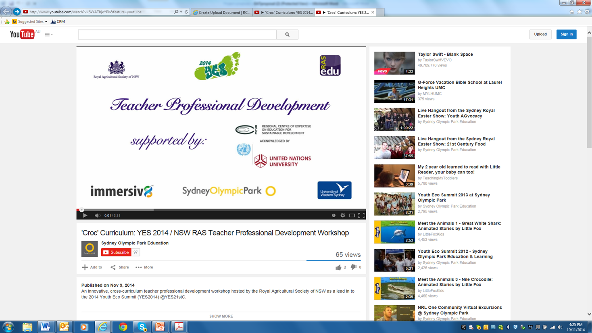Viewport: 592px width, 333px height.
Task: Open the browser favorites star icon
Action: [579, 12]
